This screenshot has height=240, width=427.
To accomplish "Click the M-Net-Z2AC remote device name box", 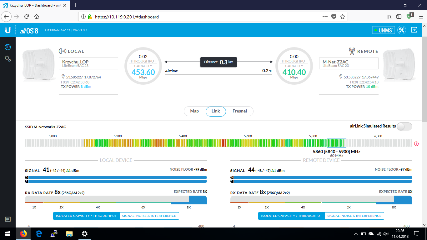I will [x=349, y=63].
